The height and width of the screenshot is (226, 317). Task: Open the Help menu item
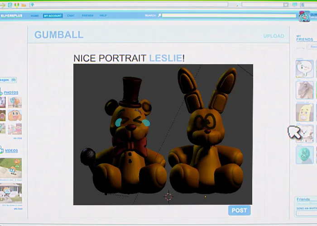(x=103, y=15)
